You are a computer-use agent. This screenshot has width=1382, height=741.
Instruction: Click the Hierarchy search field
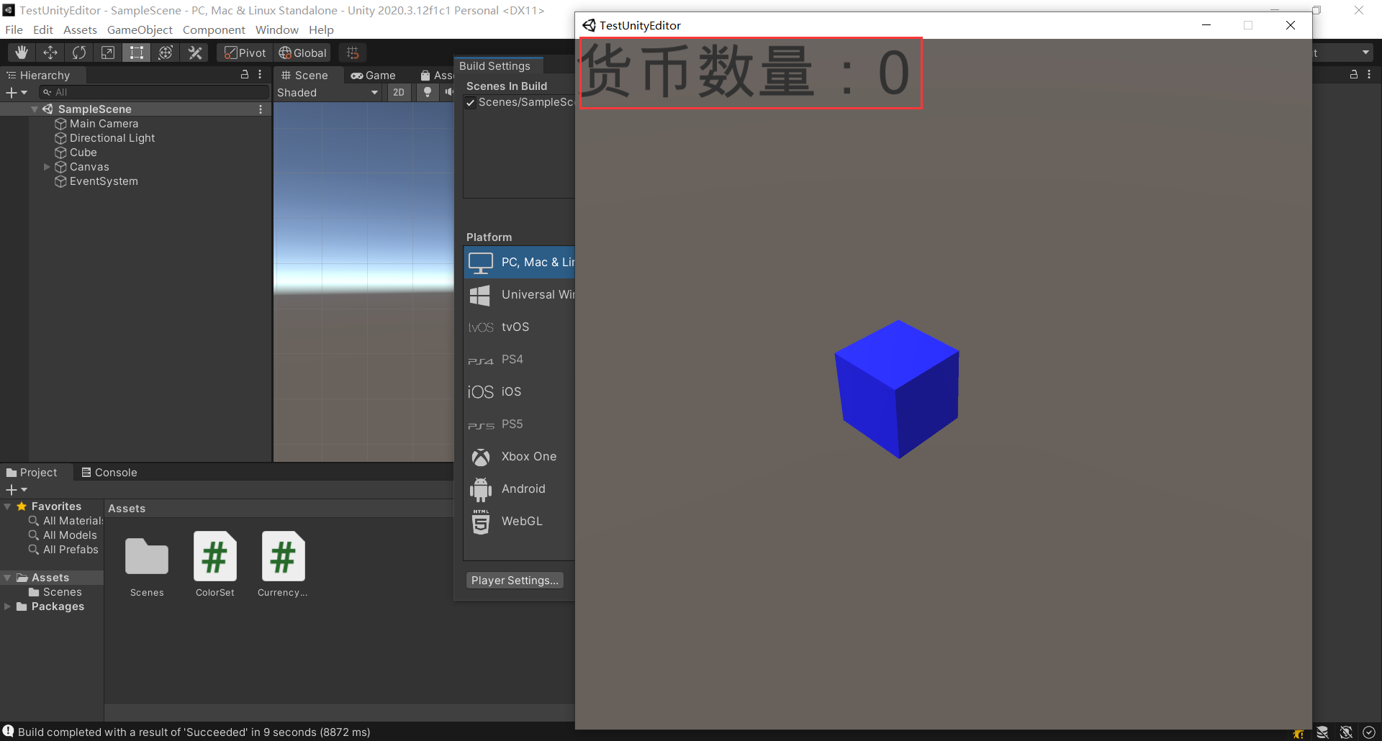(153, 91)
